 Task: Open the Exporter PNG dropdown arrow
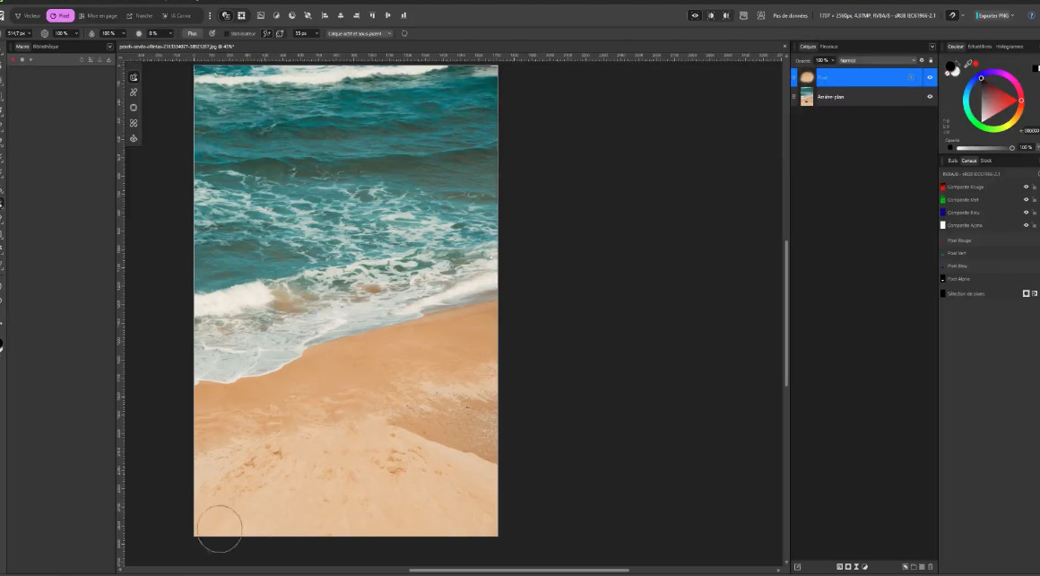1013,15
